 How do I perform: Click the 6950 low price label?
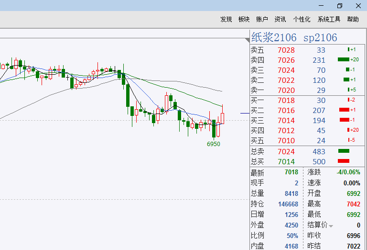click(213, 144)
